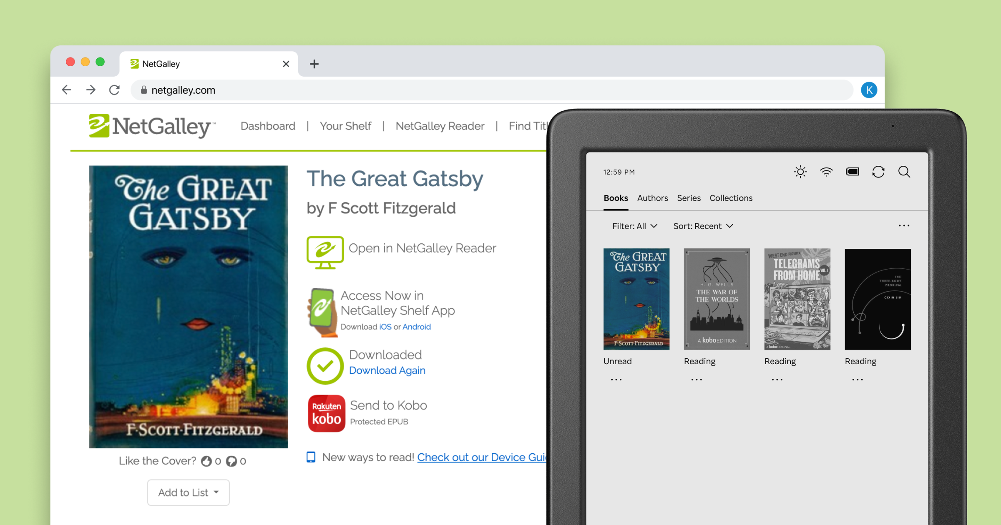Tap the sync icon on Kobo
The height and width of the screenshot is (525, 1001).
(x=878, y=172)
